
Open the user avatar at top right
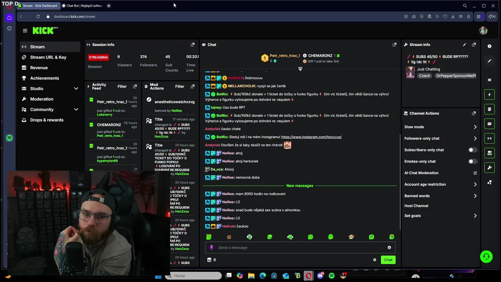483,31
